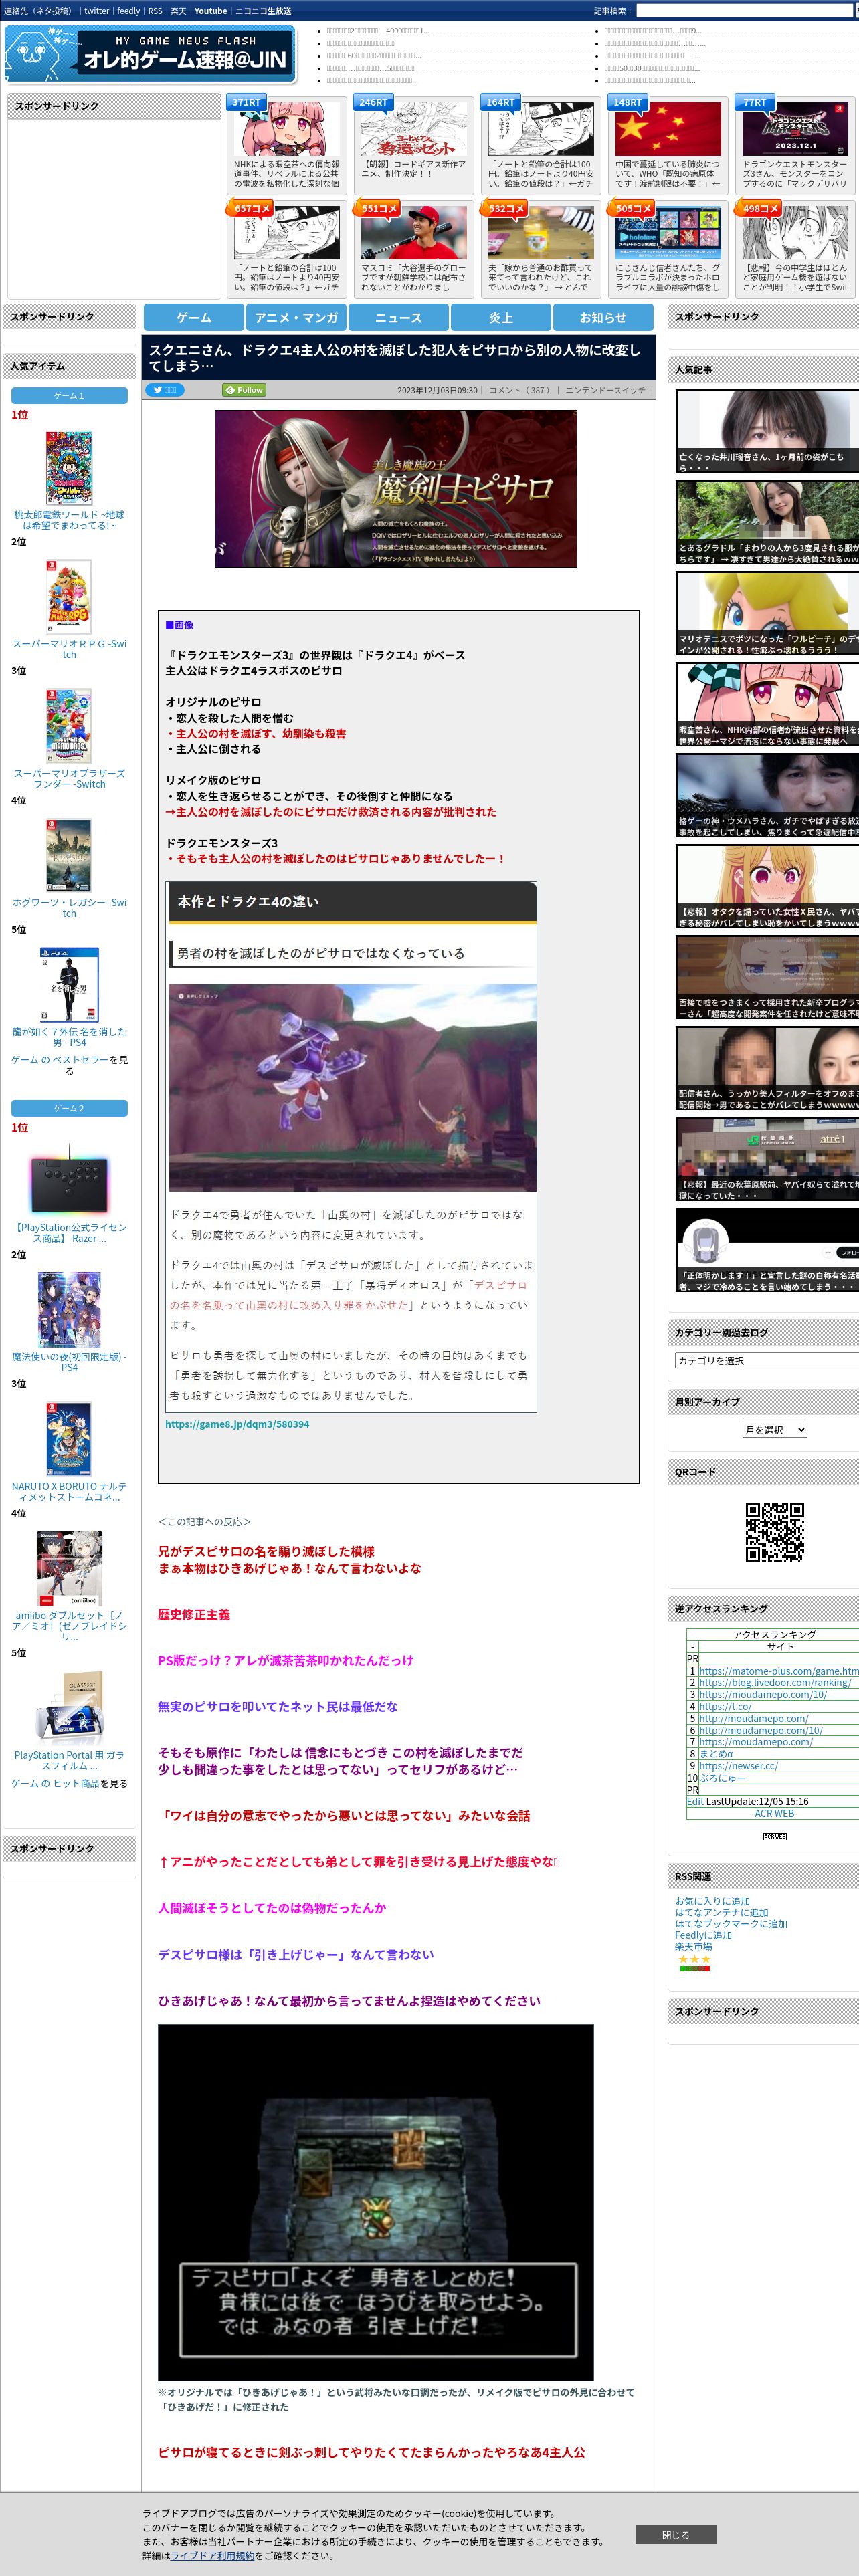The width and height of the screenshot is (859, 2576).
Task: Select the ゲーム navigation tab
Action: click(x=194, y=317)
